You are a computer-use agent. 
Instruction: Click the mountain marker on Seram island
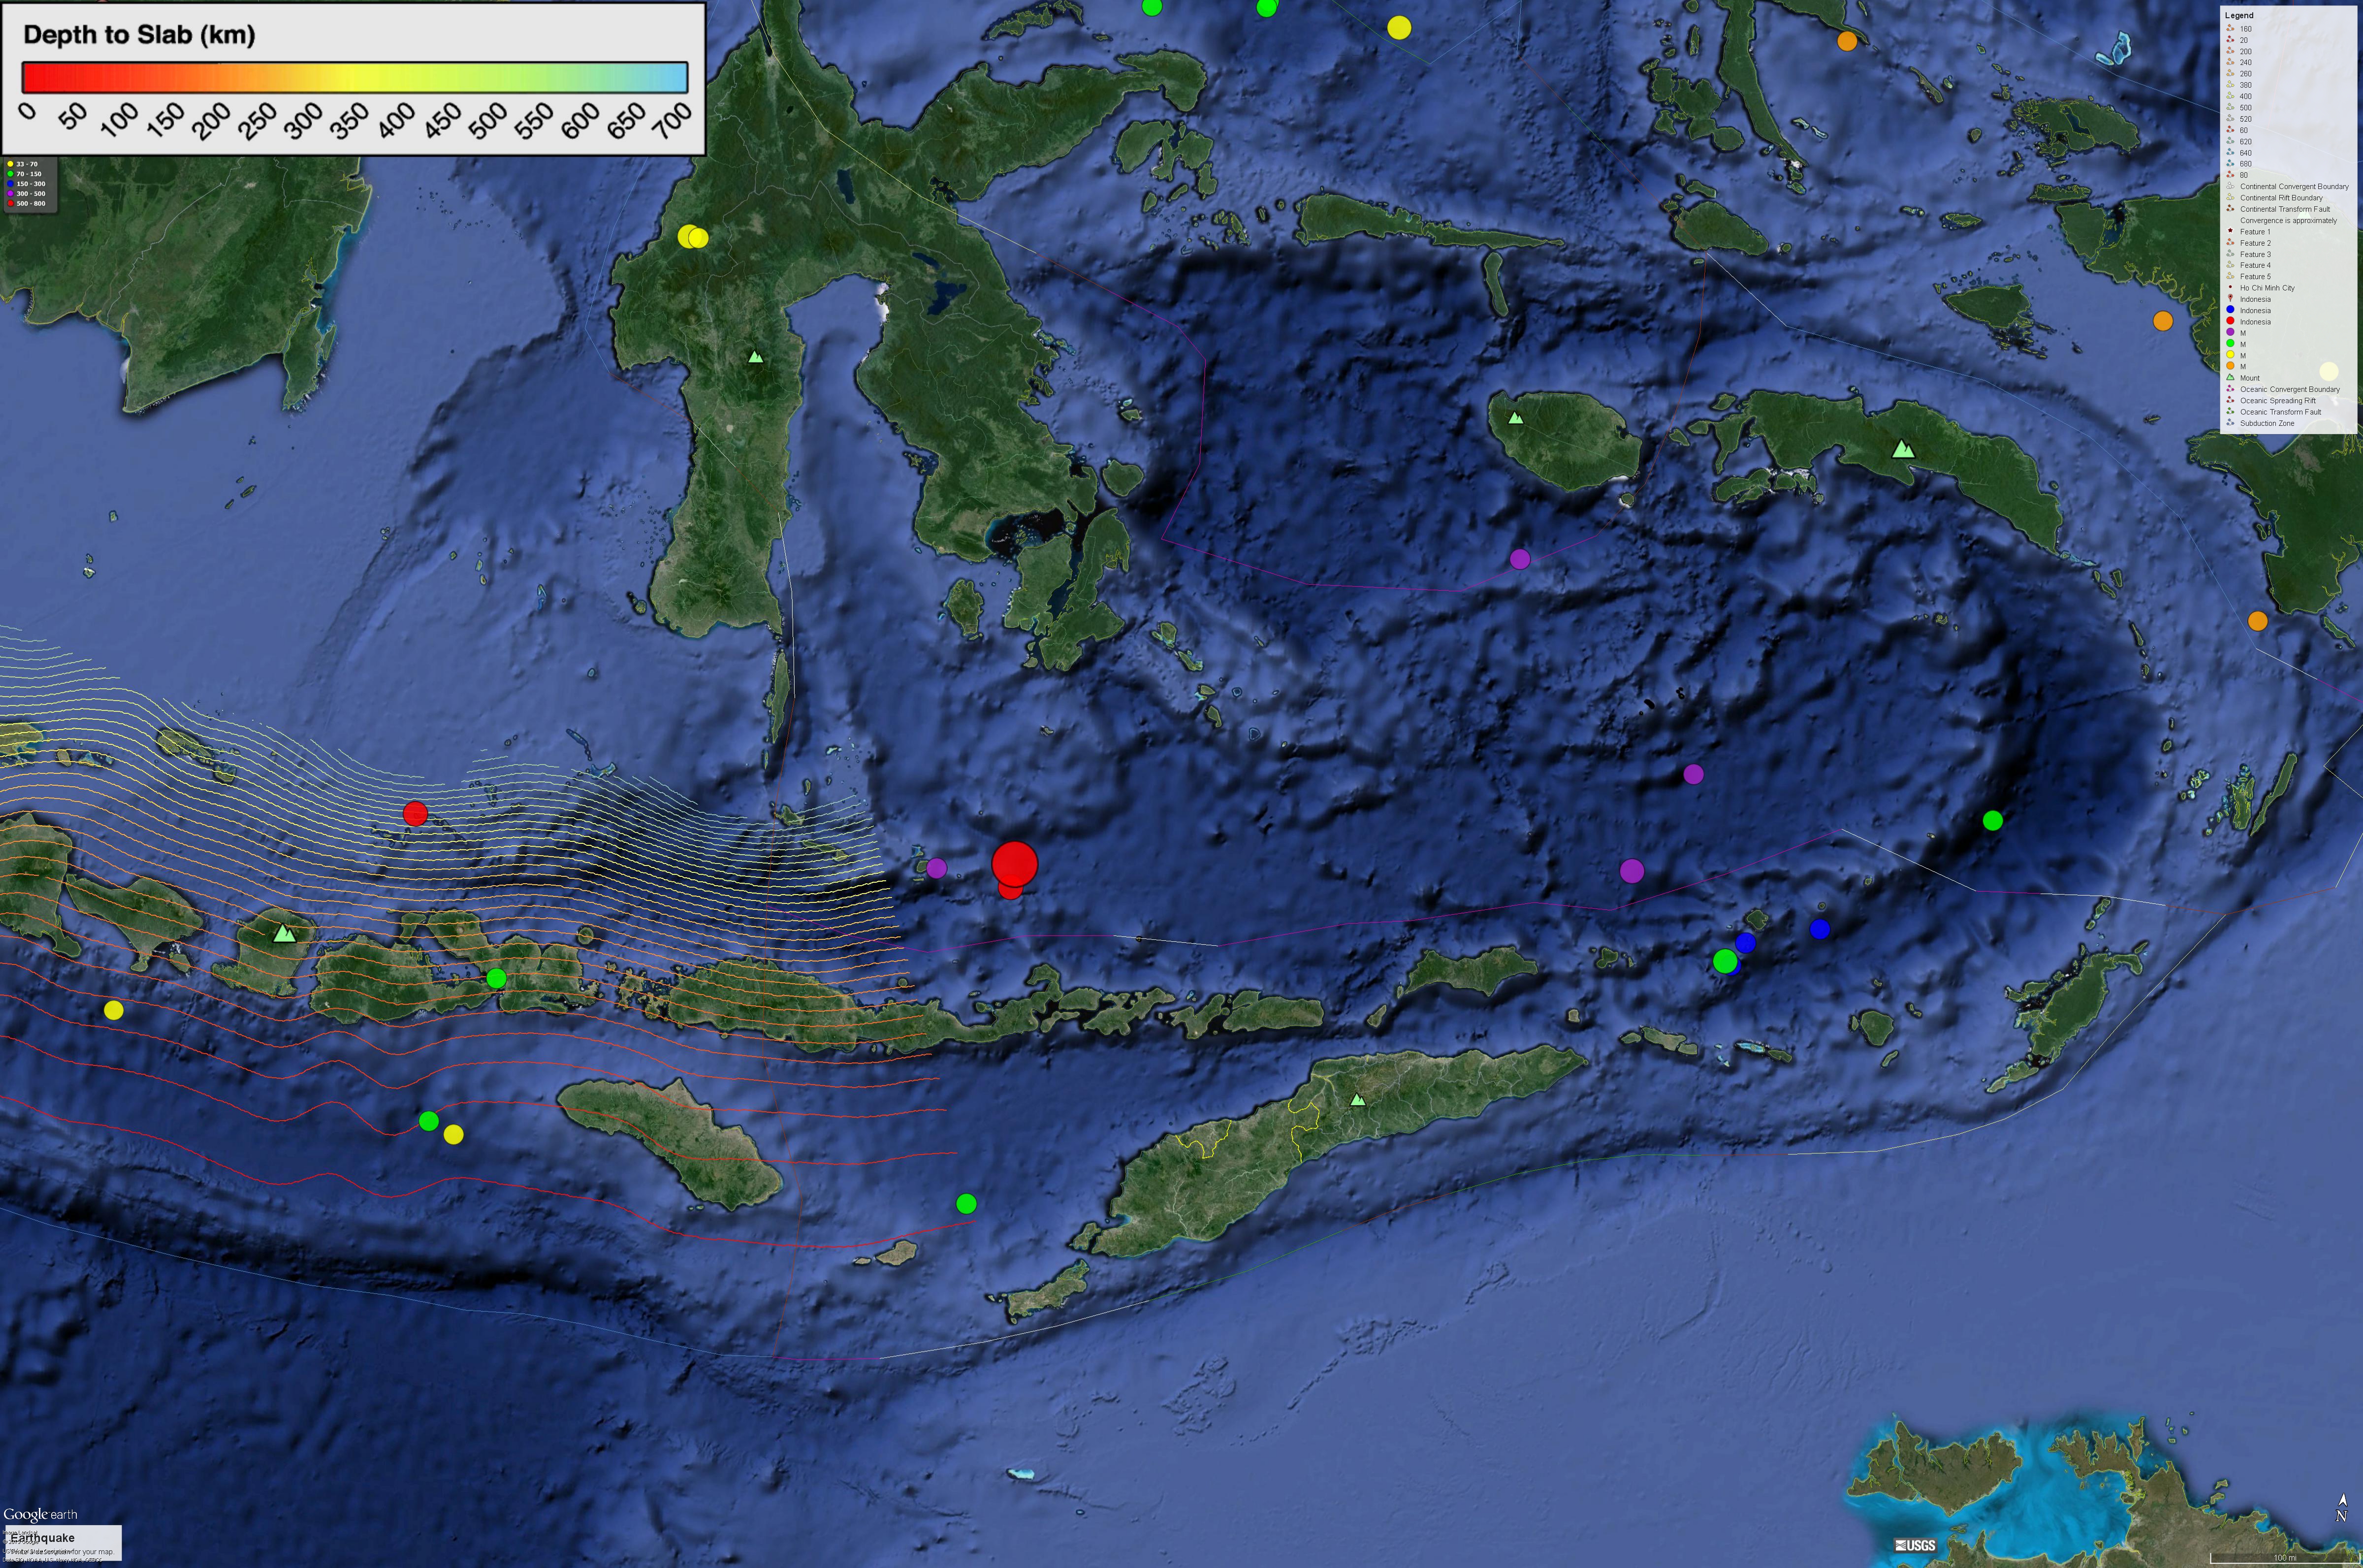1903,450
